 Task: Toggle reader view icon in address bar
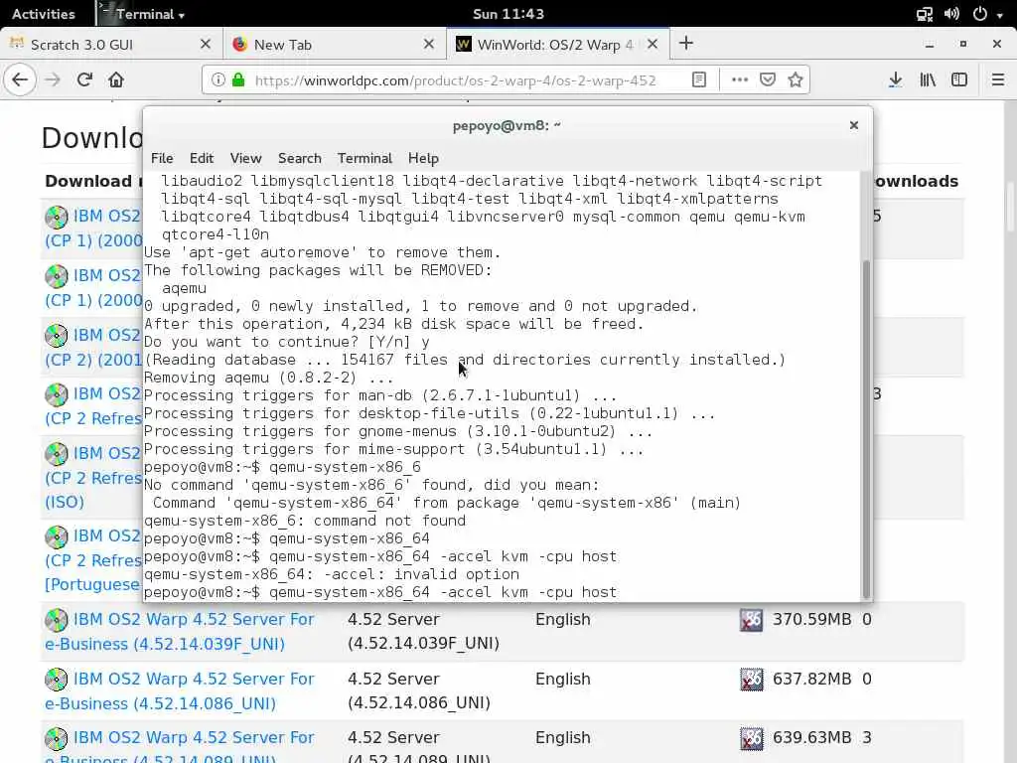coord(698,79)
